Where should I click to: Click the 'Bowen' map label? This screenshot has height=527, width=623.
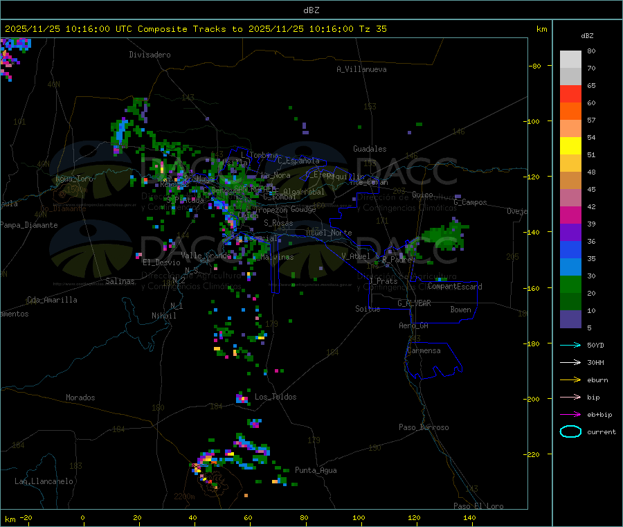(461, 310)
